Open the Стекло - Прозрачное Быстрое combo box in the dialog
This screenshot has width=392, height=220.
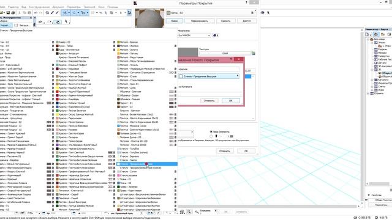coord(208,76)
